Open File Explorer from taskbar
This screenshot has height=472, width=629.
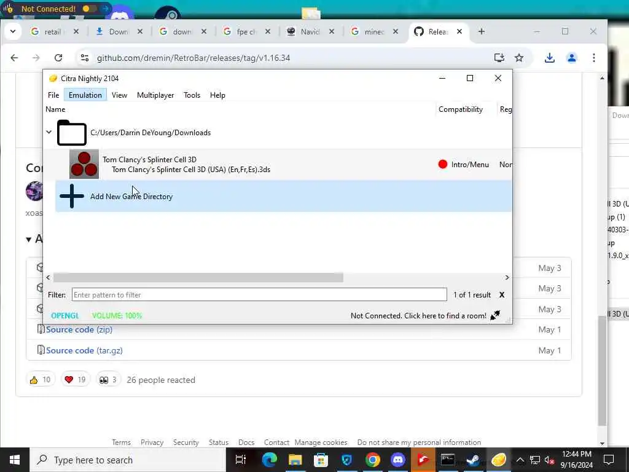point(295,460)
